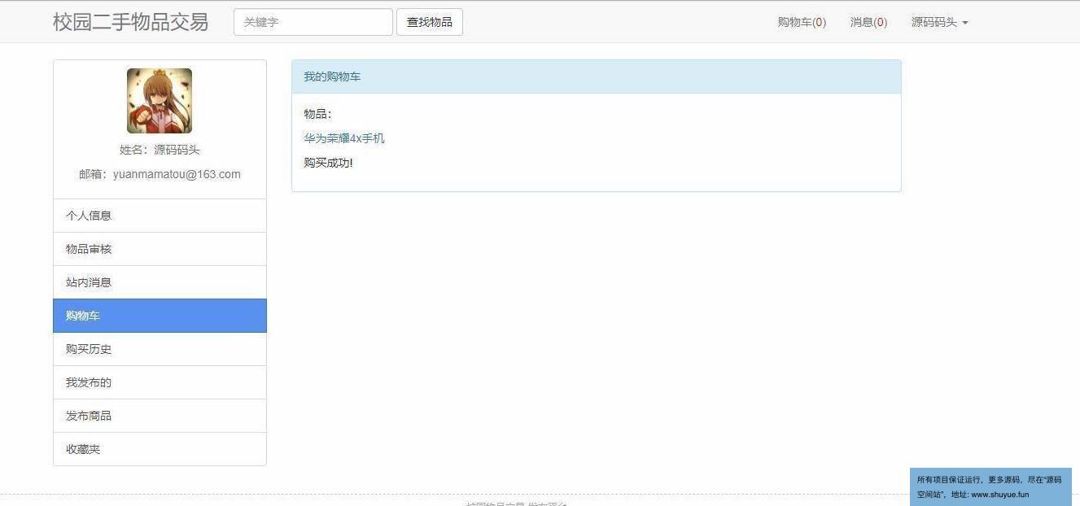Screen dimensions: 1080x506
Task: Open 物品审核 in the sidebar
Action: coord(160,249)
